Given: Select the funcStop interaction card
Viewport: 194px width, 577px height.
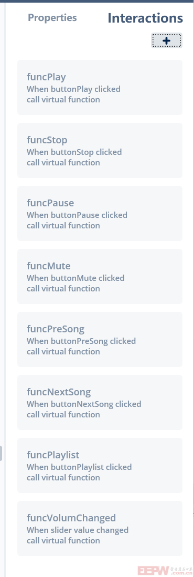Looking at the screenshot, I should tap(100, 151).
